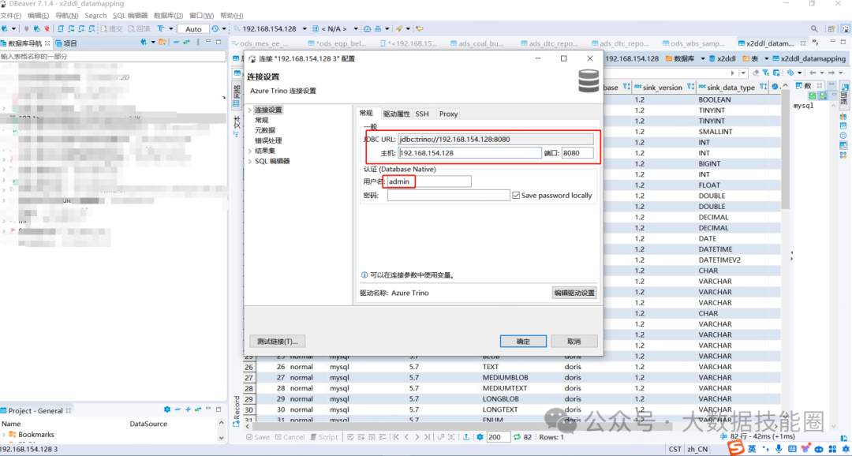Click the Sogou input method S icon
Image resolution: width=852 pixels, height=456 pixels.
click(736, 448)
